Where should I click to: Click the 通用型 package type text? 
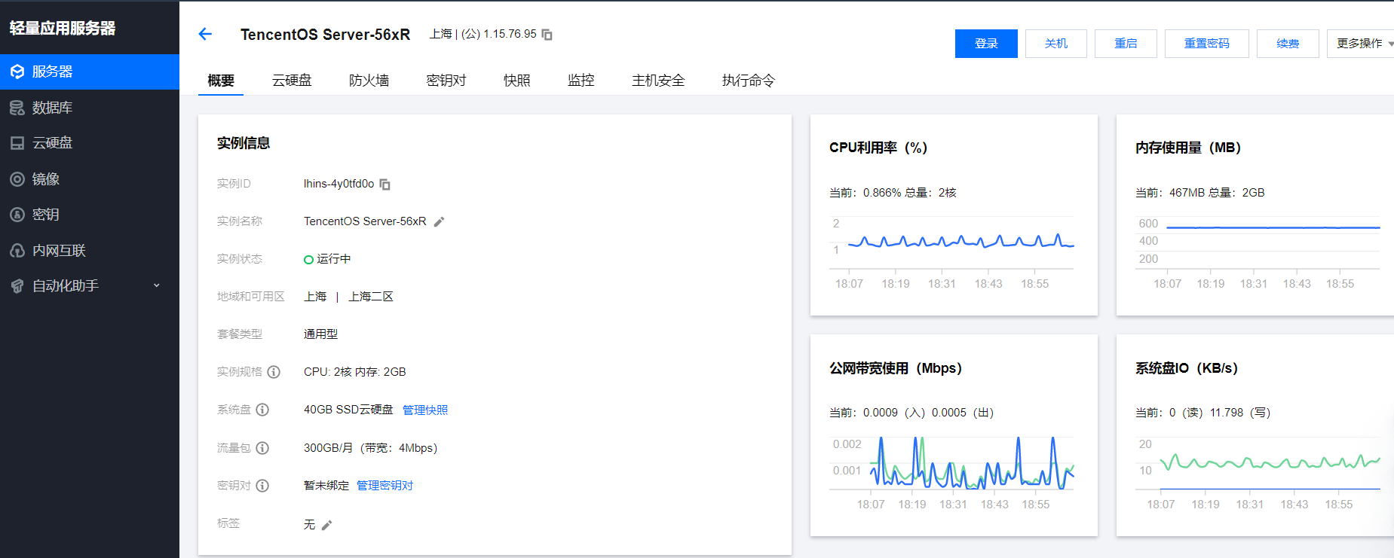pos(320,334)
